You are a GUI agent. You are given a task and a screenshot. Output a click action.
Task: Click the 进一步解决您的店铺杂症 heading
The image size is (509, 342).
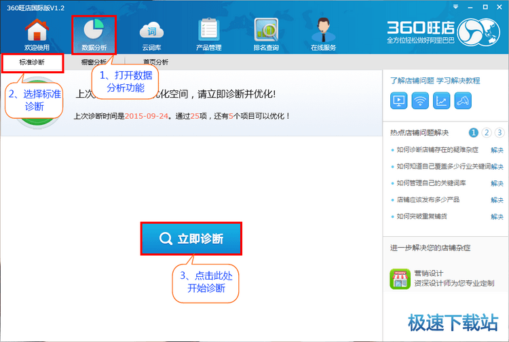pos(430,248)
